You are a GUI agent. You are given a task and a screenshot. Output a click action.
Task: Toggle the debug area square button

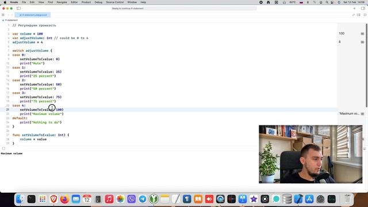click(x=3, y=148)
